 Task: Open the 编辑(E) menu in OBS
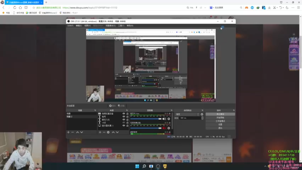(x=79, y=26)
